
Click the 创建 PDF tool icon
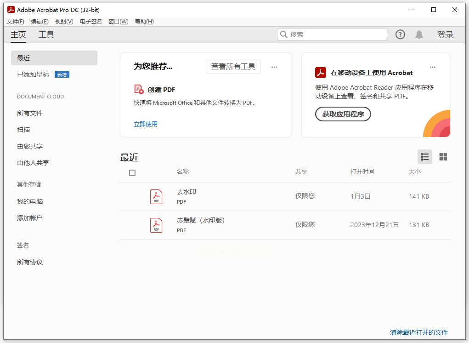coord(139,89)
